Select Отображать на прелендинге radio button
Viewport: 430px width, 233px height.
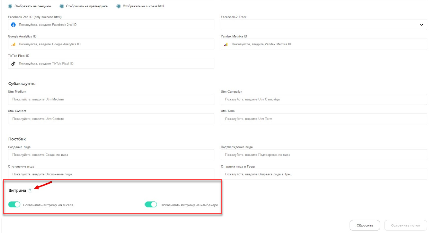(x=62, y=6)
